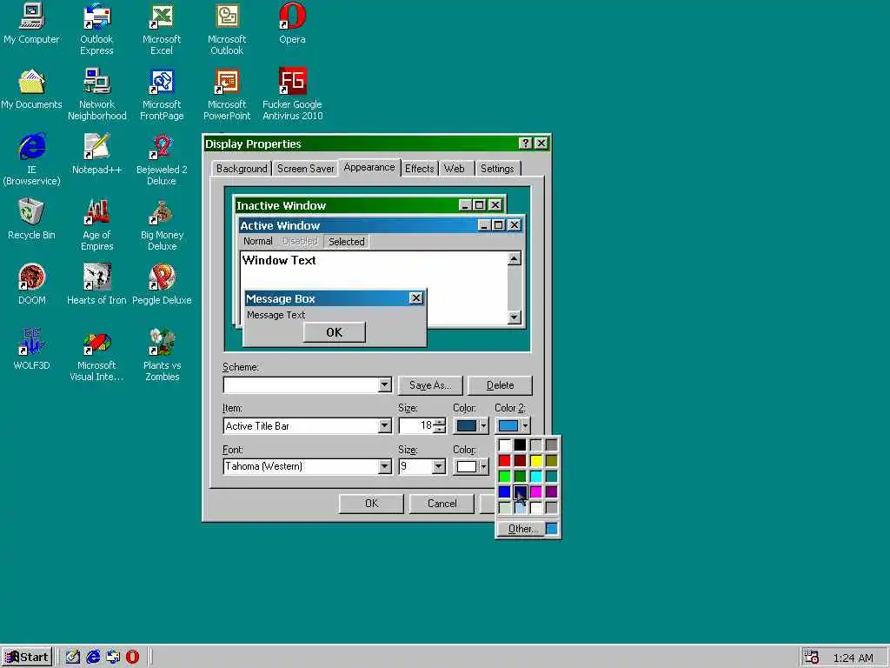890x668 pixels.
Task: Click the Save As... button
Action: [430, 385]
